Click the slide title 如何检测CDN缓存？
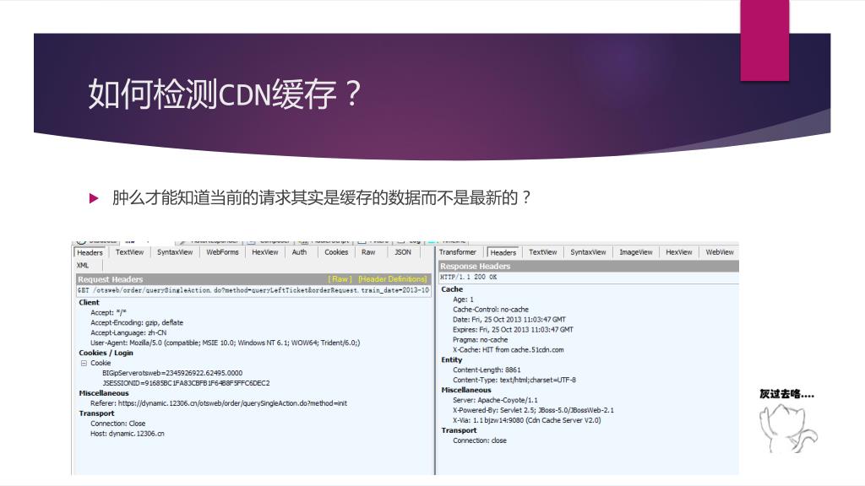Viewport: 865px width, 486px height. tap(225, 93)
